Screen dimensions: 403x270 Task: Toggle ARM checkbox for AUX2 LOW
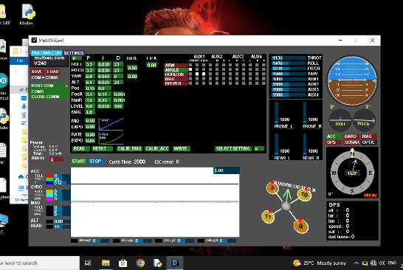(210, 65)
